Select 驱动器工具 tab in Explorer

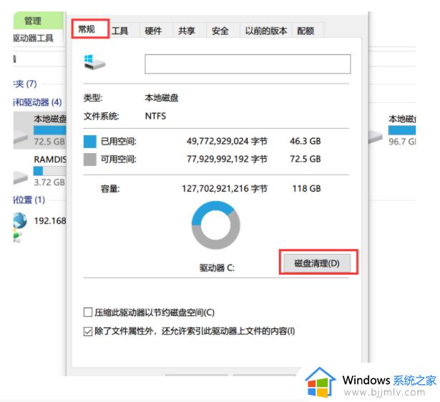tap(33, 38)
